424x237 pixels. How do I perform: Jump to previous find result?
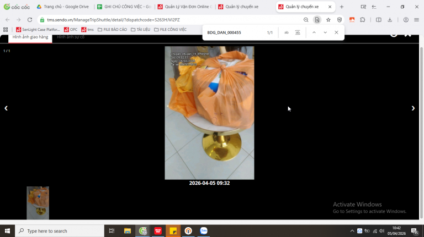point(314,32)
